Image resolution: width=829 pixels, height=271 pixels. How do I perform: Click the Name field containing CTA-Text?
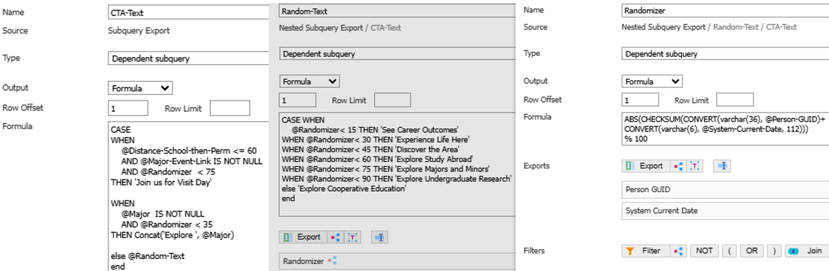188,13
